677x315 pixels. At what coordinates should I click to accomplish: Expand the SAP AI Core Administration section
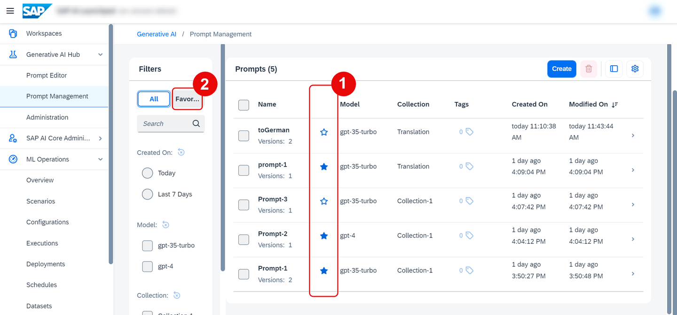coord(100,138)
